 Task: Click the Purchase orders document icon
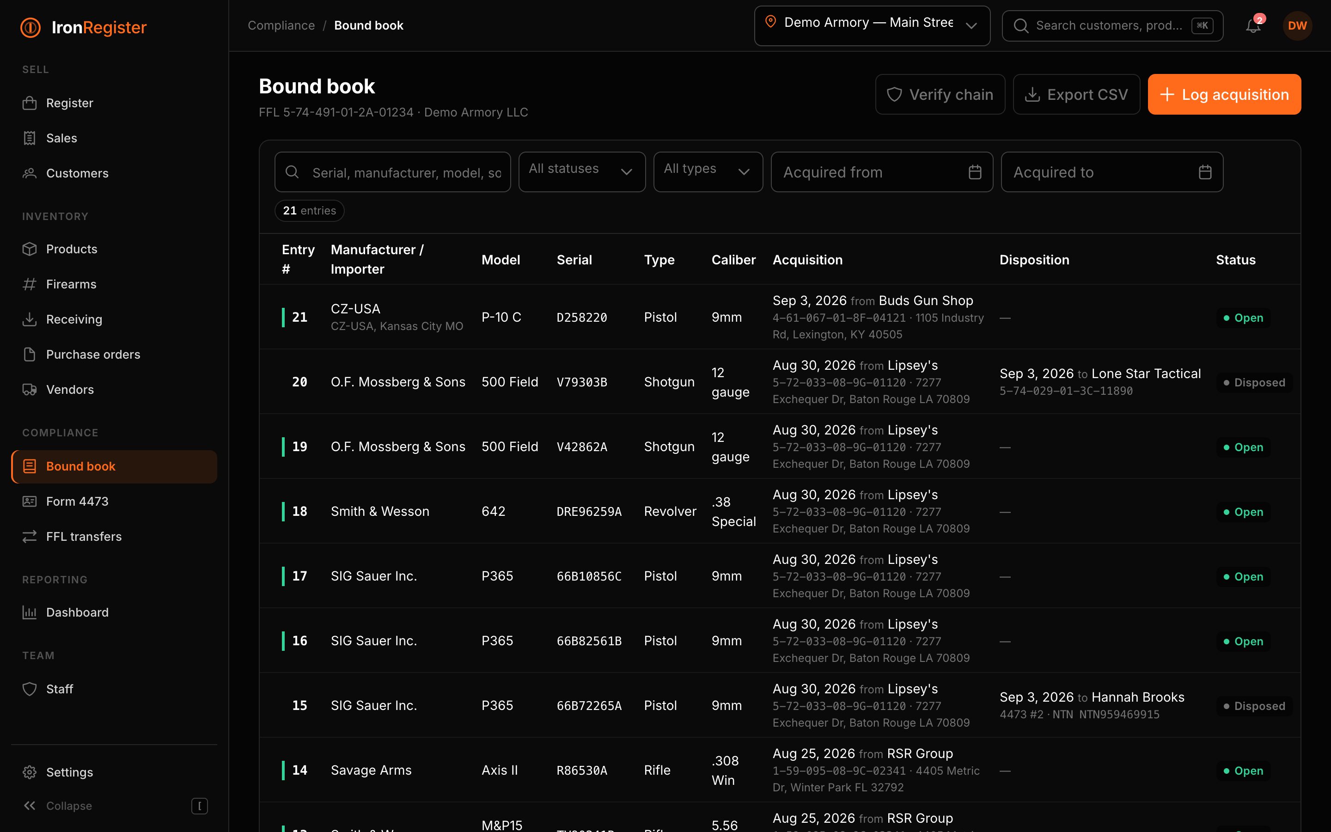click(30, 355)
